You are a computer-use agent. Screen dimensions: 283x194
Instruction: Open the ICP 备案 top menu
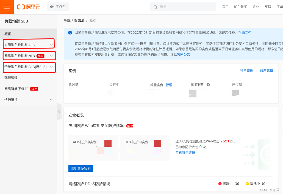click(240, 7)
